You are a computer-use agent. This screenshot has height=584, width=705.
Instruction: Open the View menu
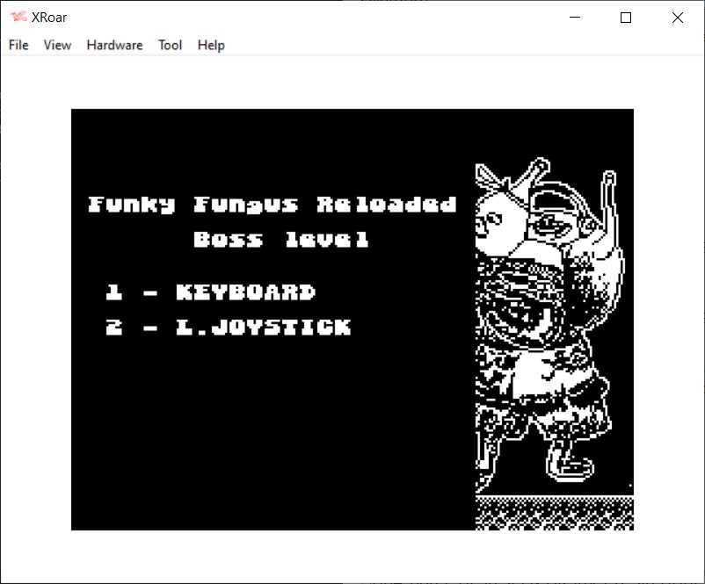57,45
